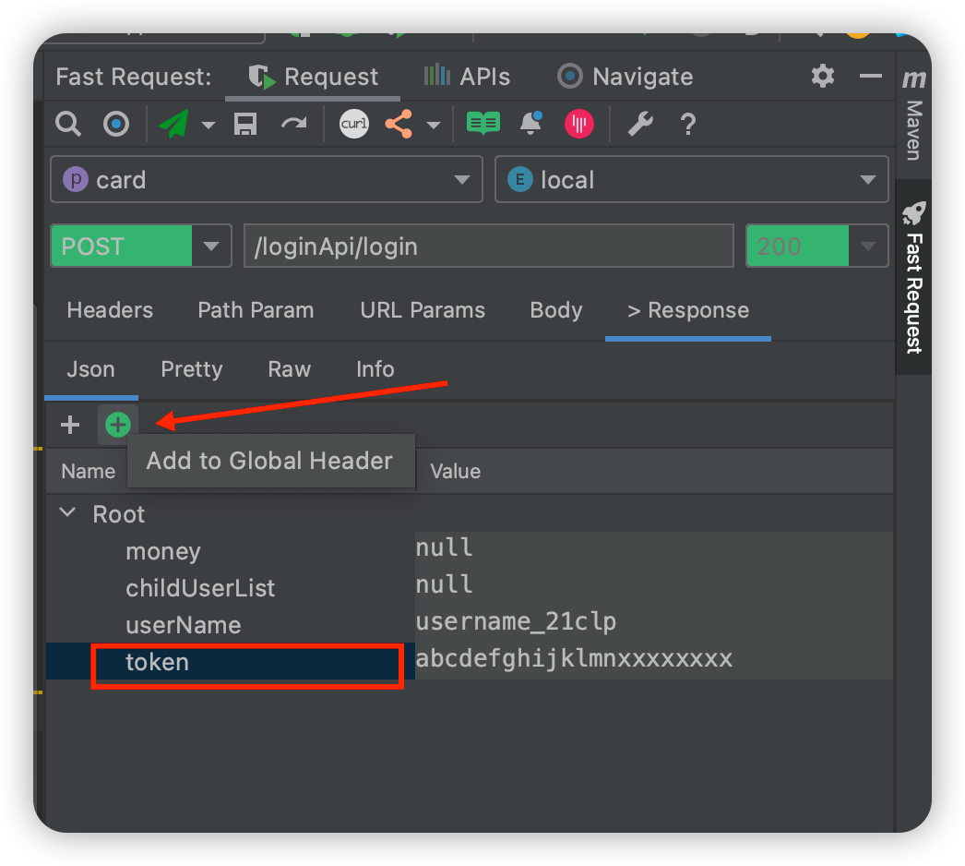Send the request with the green paper plane icon
The width and height of the screenshot is (965, 866).
[x=175, y=123]
